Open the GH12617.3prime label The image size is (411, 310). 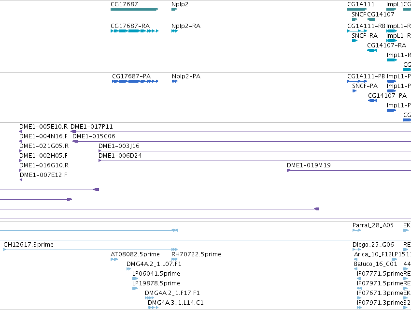coord(28,245)
